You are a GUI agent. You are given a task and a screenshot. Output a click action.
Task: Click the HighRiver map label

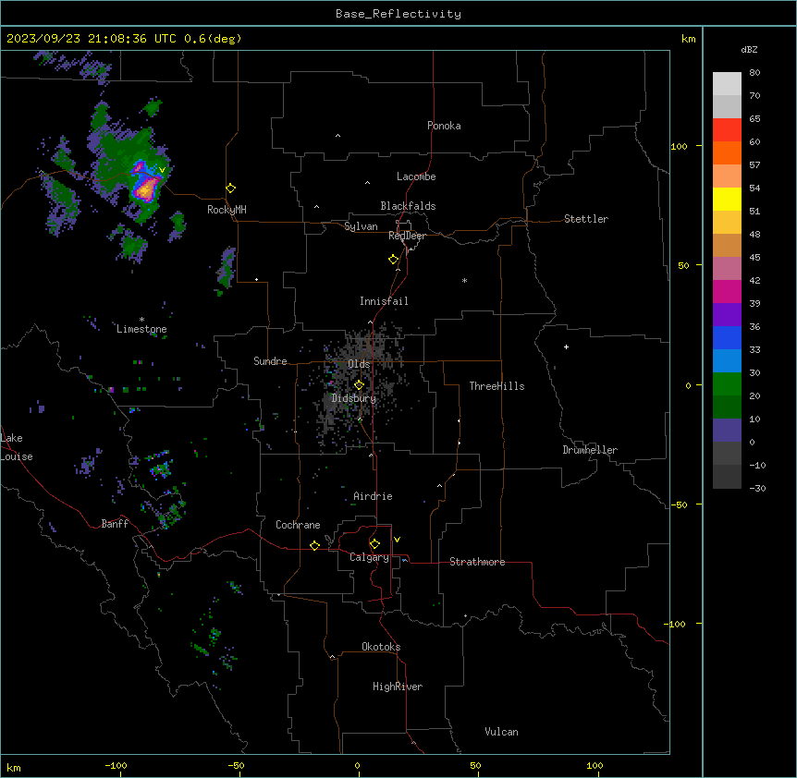[x=398, y=687]
